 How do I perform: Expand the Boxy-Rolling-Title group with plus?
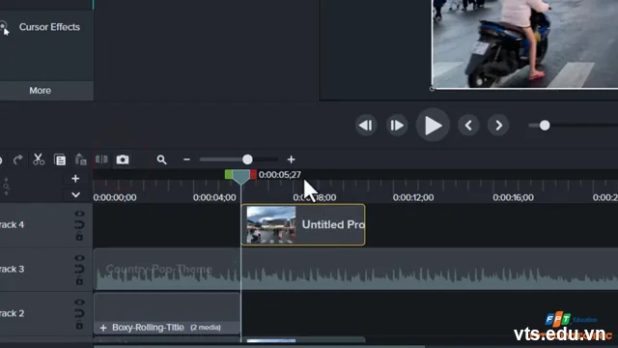pyautogui.click(x=103, y=328)
